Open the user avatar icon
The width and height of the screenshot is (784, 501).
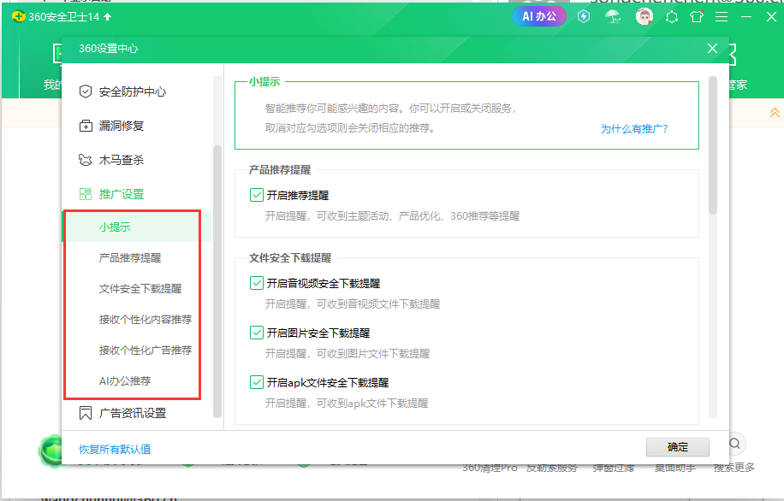[644, 17]
